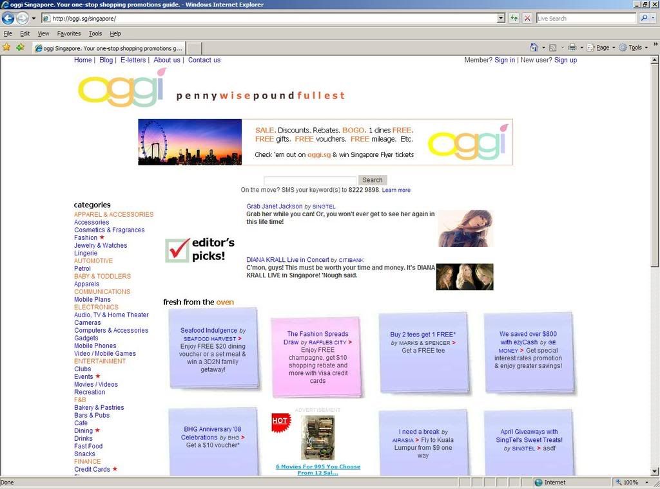Click the RSS feeds toolbar icon
The image size is (660, 489).
[552, 48]
